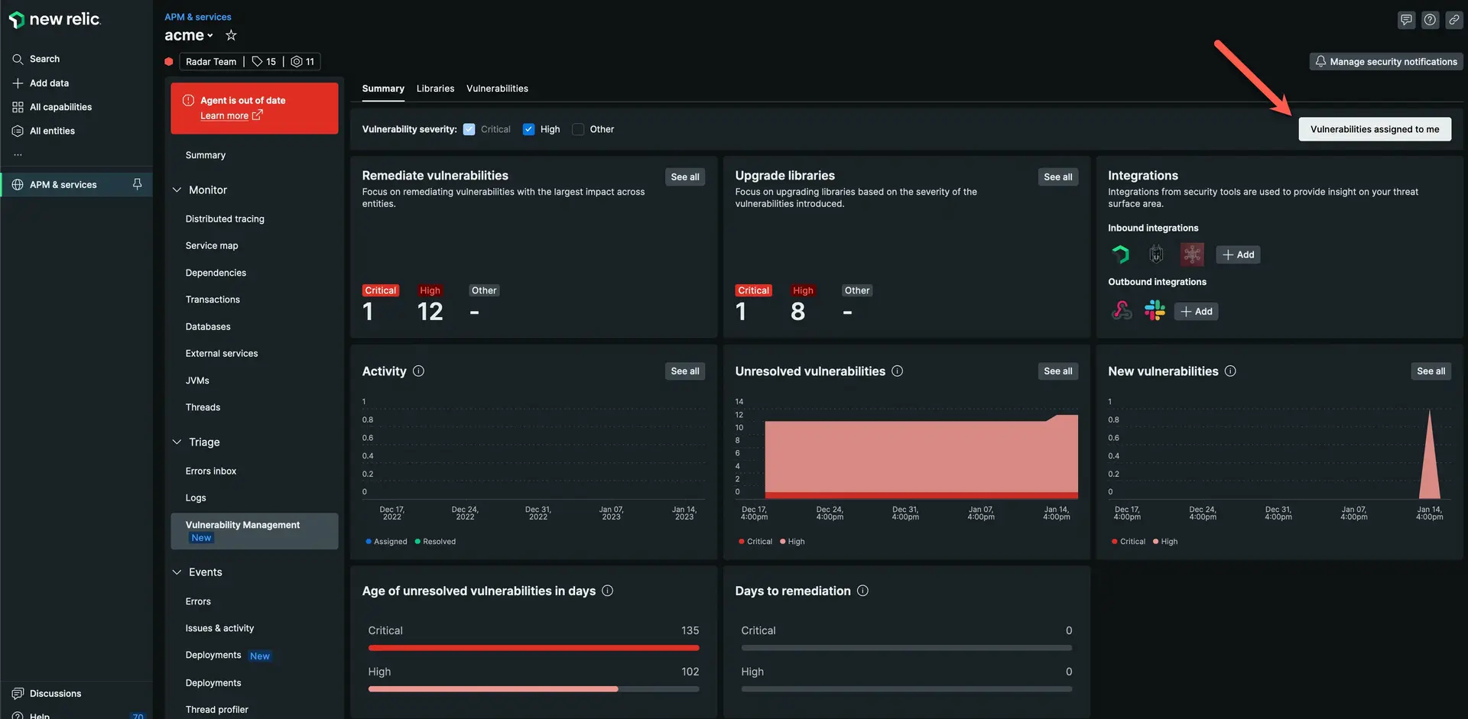The height and width of the screenshot is (719, 1468).
Task: Open APM & services breadcrumb
Action: (x=198, y=17)
